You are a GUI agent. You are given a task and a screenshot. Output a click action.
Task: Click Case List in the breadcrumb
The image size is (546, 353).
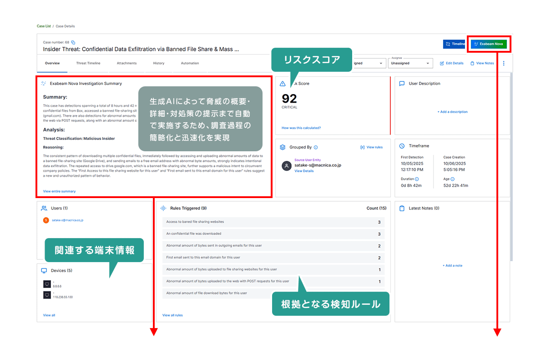(44, 26)
